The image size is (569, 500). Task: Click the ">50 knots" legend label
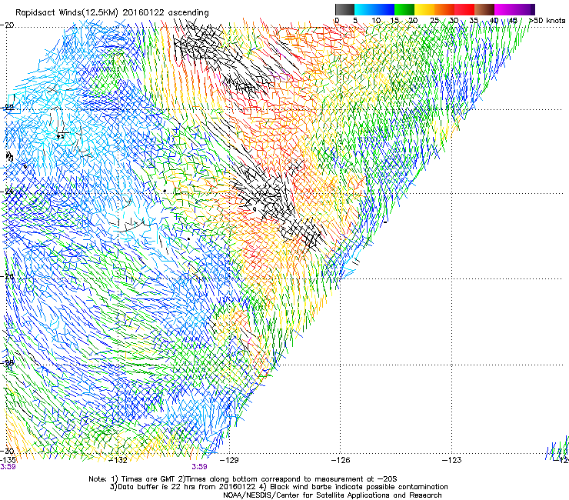point(547,21)
